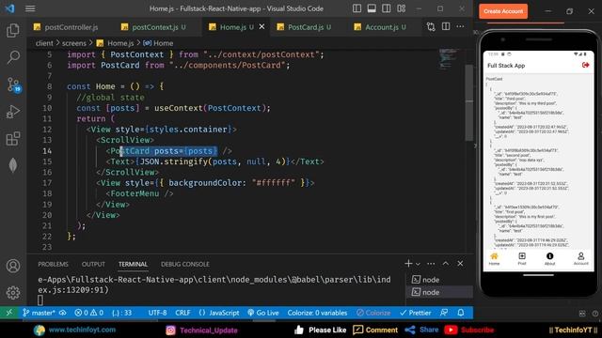Open the OUTPUT panel tab
Image resolution: width=602 pixels, height=338 pixels.
point(93,264)
